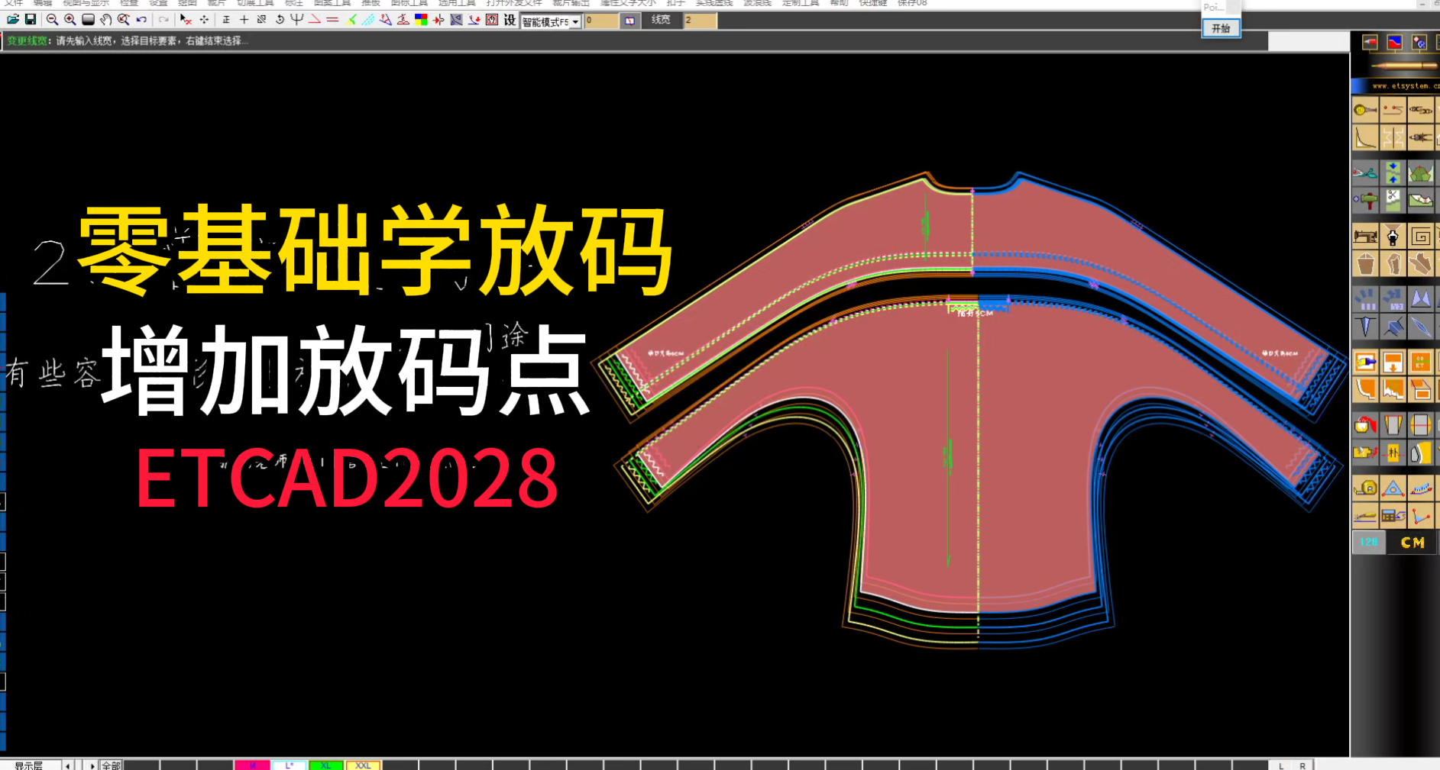Open the 帮助 menu
Image resolution: width=1440 pixels, height=770 pixels.
pyautogui.click(x=840, y=3)
